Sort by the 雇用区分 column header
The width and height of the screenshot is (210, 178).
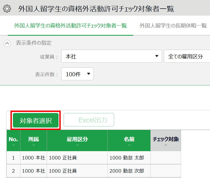77,140
